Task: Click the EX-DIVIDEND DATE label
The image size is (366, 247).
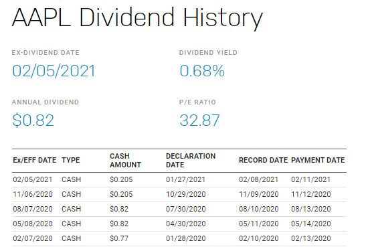Action: pyautogui.click(x=45, y=52)
